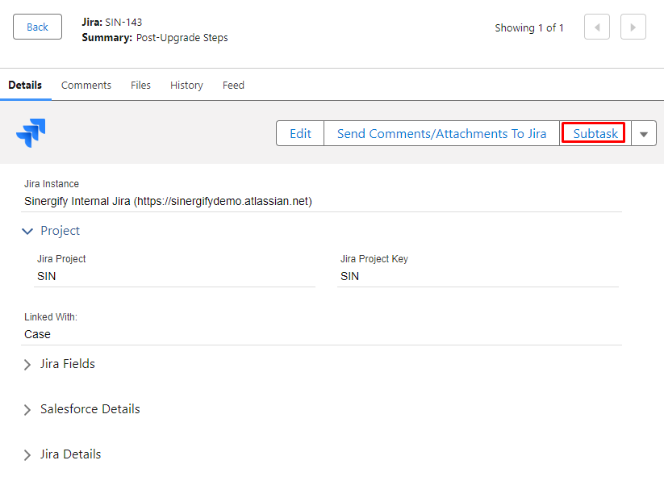Click the Showing 1 of 1 text
The width and height of the screenshot is (664, 477).
point(529,28)
